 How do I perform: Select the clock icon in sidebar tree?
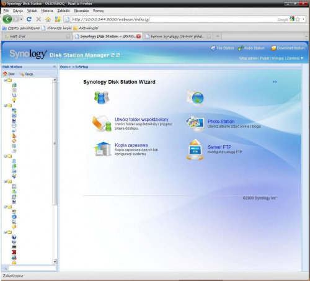[14, 125]
